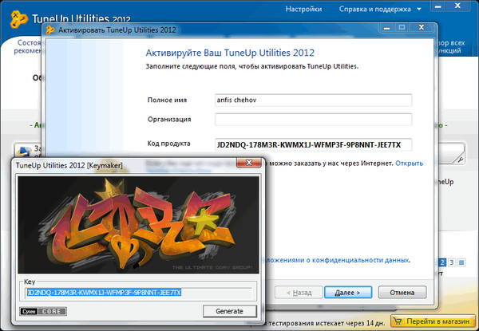The height and width of the screenshot is (331, 479).
Task: Open the Справка и поддержка menu
Action: click(x=375, y=9)
